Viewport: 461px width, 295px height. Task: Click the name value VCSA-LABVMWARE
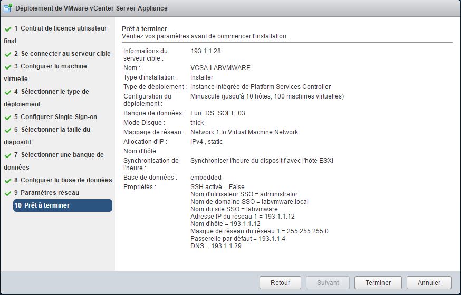220,68
